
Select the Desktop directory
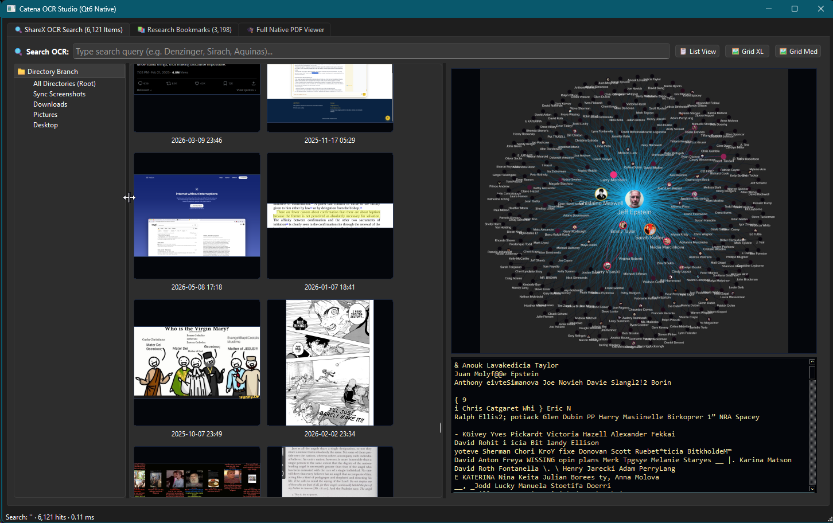point(45,125)
